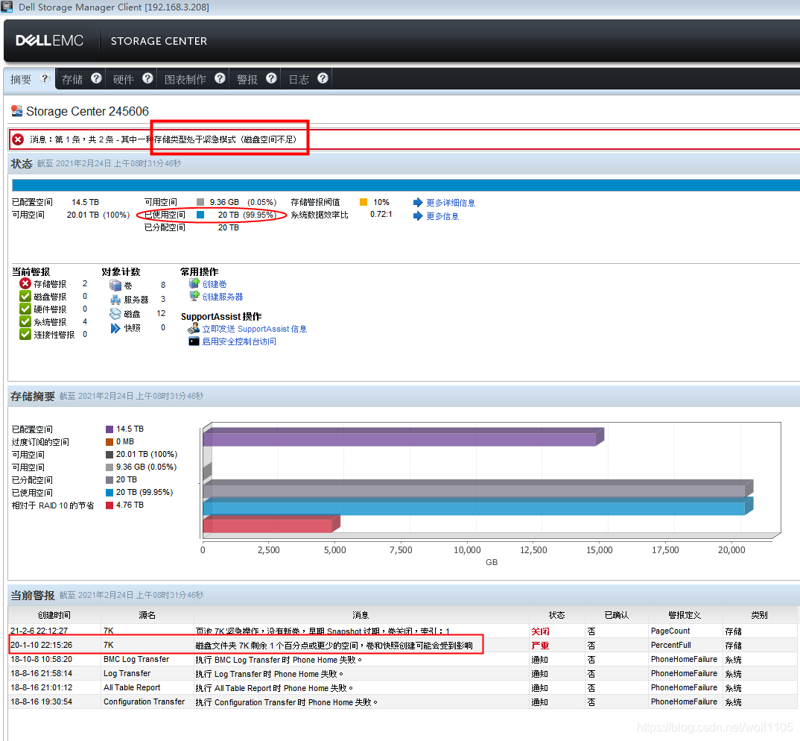This screenshot has width=800, height=741.
Task: Open help for the 日志 tab
Action: click(323, 78)
